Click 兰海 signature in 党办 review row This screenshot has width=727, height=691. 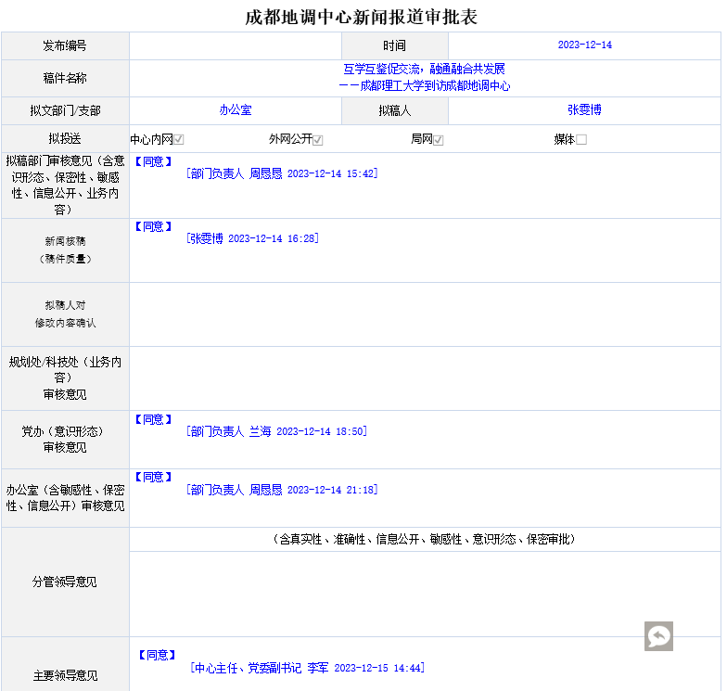pos(260,431)
